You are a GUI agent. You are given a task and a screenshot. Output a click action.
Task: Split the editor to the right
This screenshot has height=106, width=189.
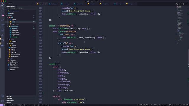pyautogui.click(x=183, y=4)
